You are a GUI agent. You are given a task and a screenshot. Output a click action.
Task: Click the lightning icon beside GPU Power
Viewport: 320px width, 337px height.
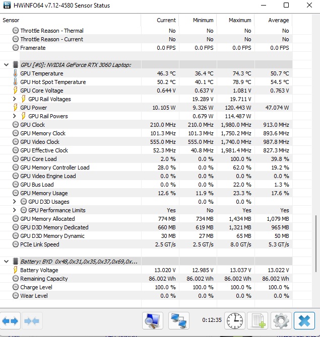tap(15, 108)
